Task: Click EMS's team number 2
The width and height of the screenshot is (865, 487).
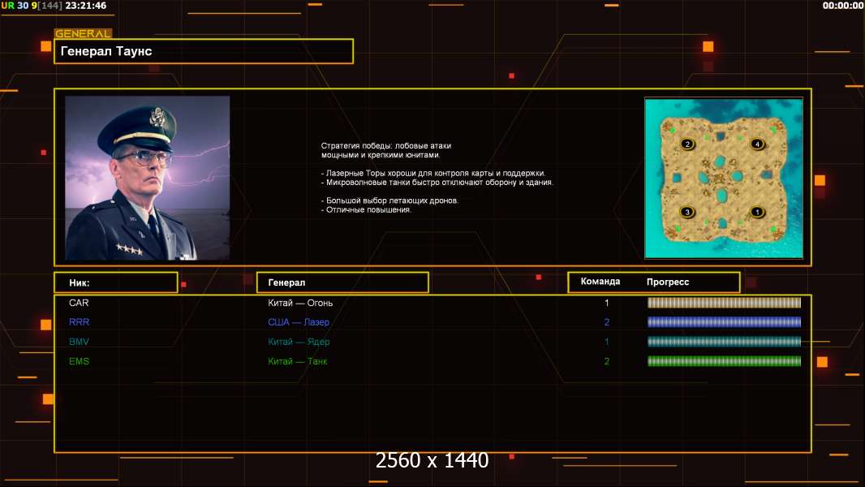Action: click(607, 361)
